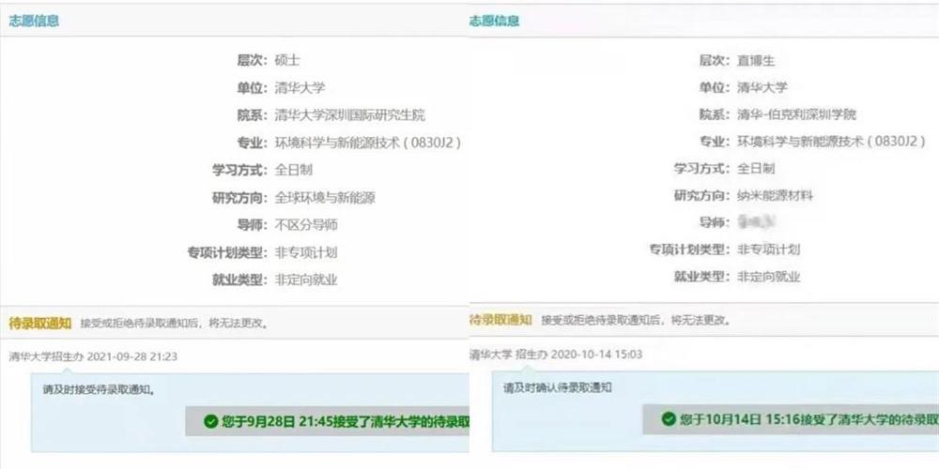The width and height of the screenshot is (939, 469).
Task: Click 非专项计划 in the 直博生 panel
Action: tap(768, 250)
